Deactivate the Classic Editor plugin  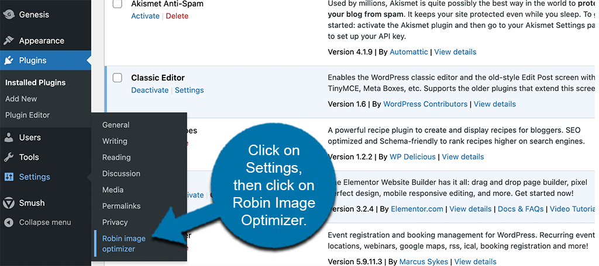coord(150,90)
